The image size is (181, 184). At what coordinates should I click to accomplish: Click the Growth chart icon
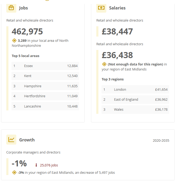(x=11, y=140)
